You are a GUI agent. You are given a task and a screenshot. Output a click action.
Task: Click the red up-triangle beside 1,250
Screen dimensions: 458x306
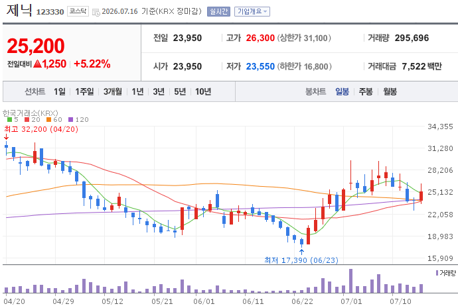coord(37,64)
